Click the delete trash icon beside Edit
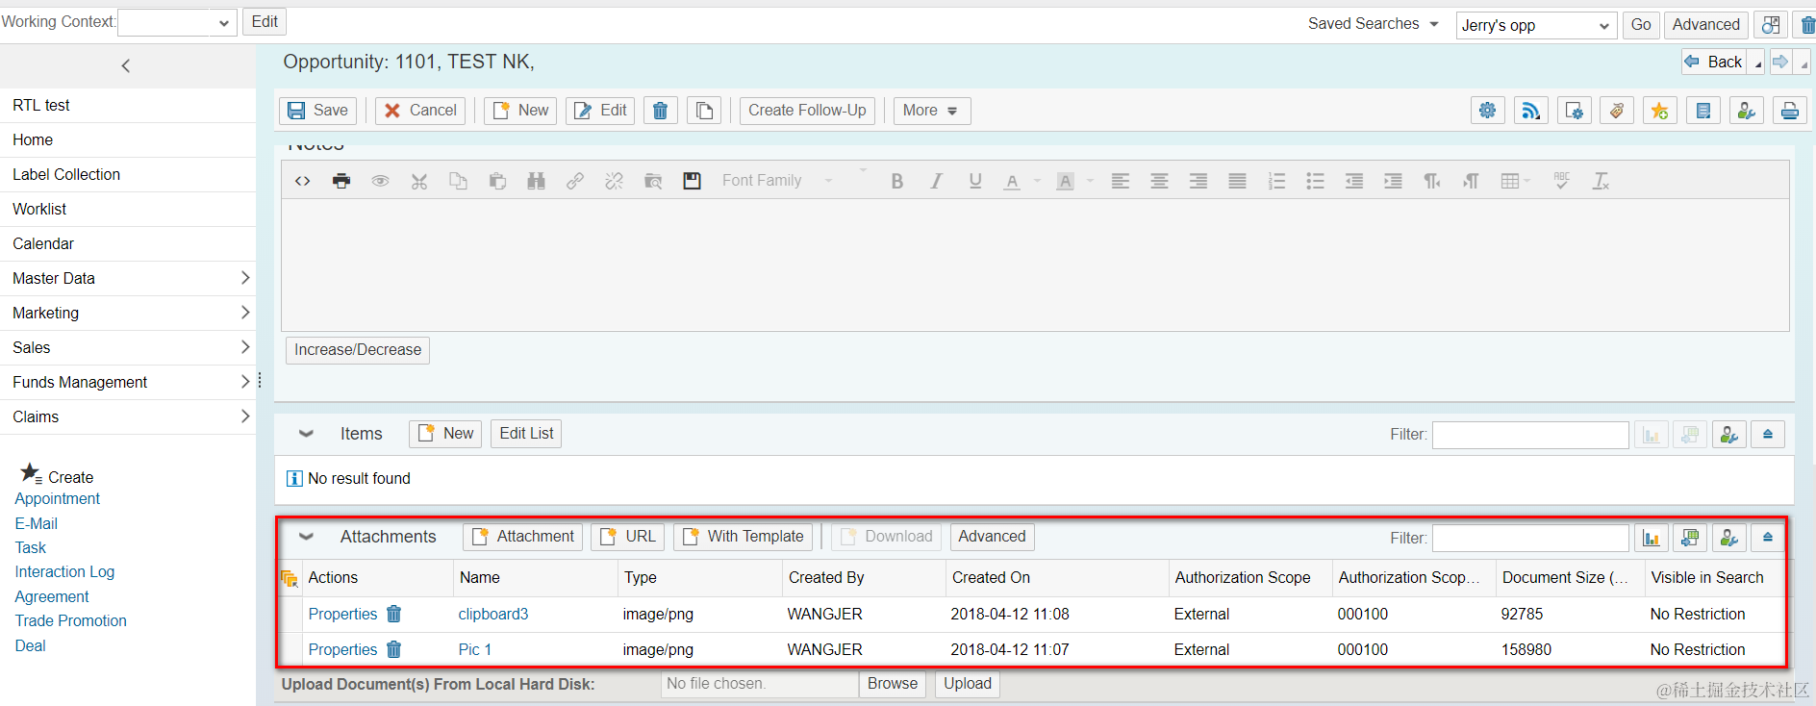 661,111
